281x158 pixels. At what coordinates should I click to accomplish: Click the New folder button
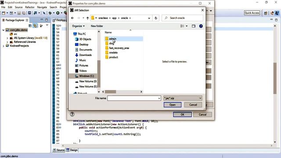97,26
